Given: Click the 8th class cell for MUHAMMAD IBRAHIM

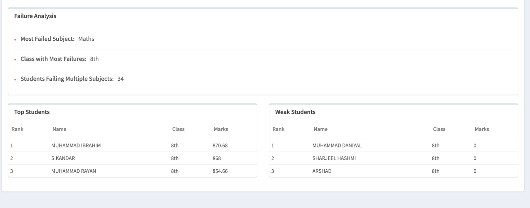Looking at the screenshot, I should pyautogui.click(x=175, y=146).
